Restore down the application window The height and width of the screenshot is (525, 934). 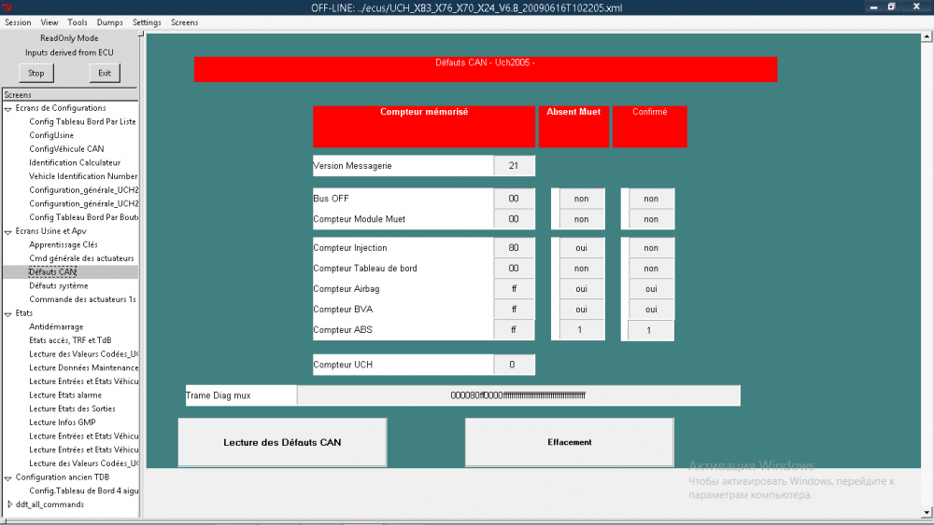click(892, 7)
